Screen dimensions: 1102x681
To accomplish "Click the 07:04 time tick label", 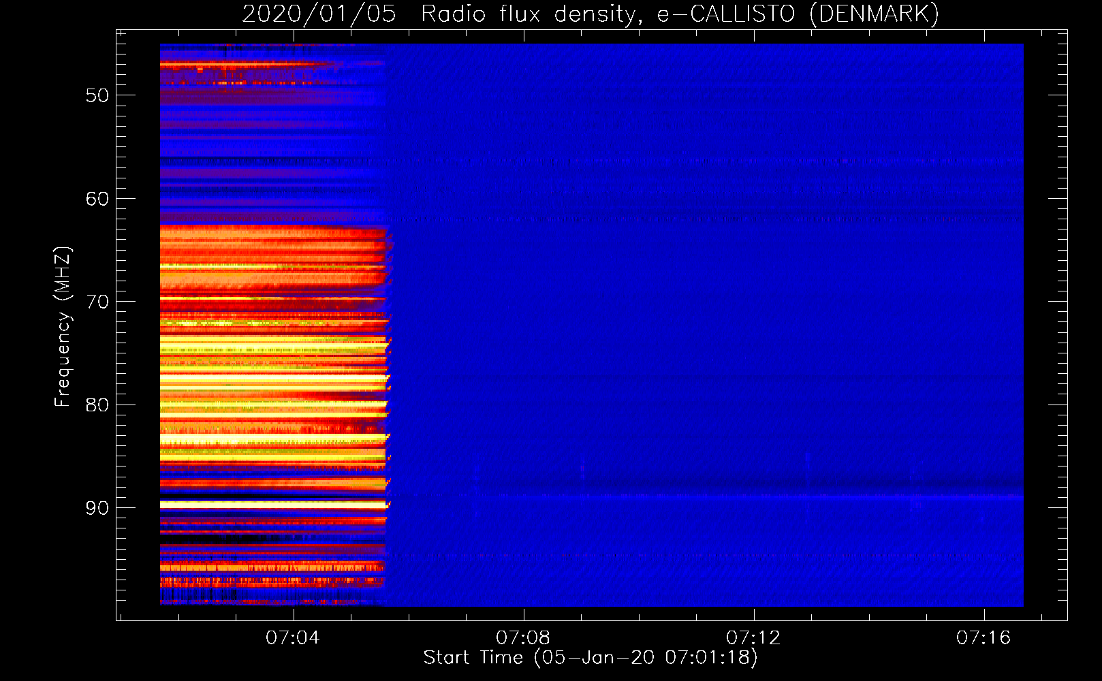I will click(x=293, y=638).
